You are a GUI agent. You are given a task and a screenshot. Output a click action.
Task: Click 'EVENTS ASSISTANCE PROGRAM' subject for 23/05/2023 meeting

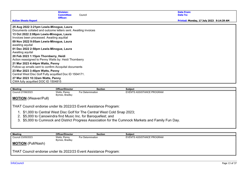coord(145,137)
